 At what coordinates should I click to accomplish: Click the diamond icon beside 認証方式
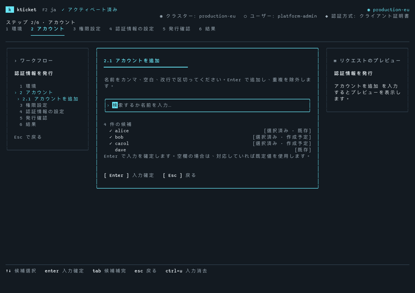tap(327, 16)
